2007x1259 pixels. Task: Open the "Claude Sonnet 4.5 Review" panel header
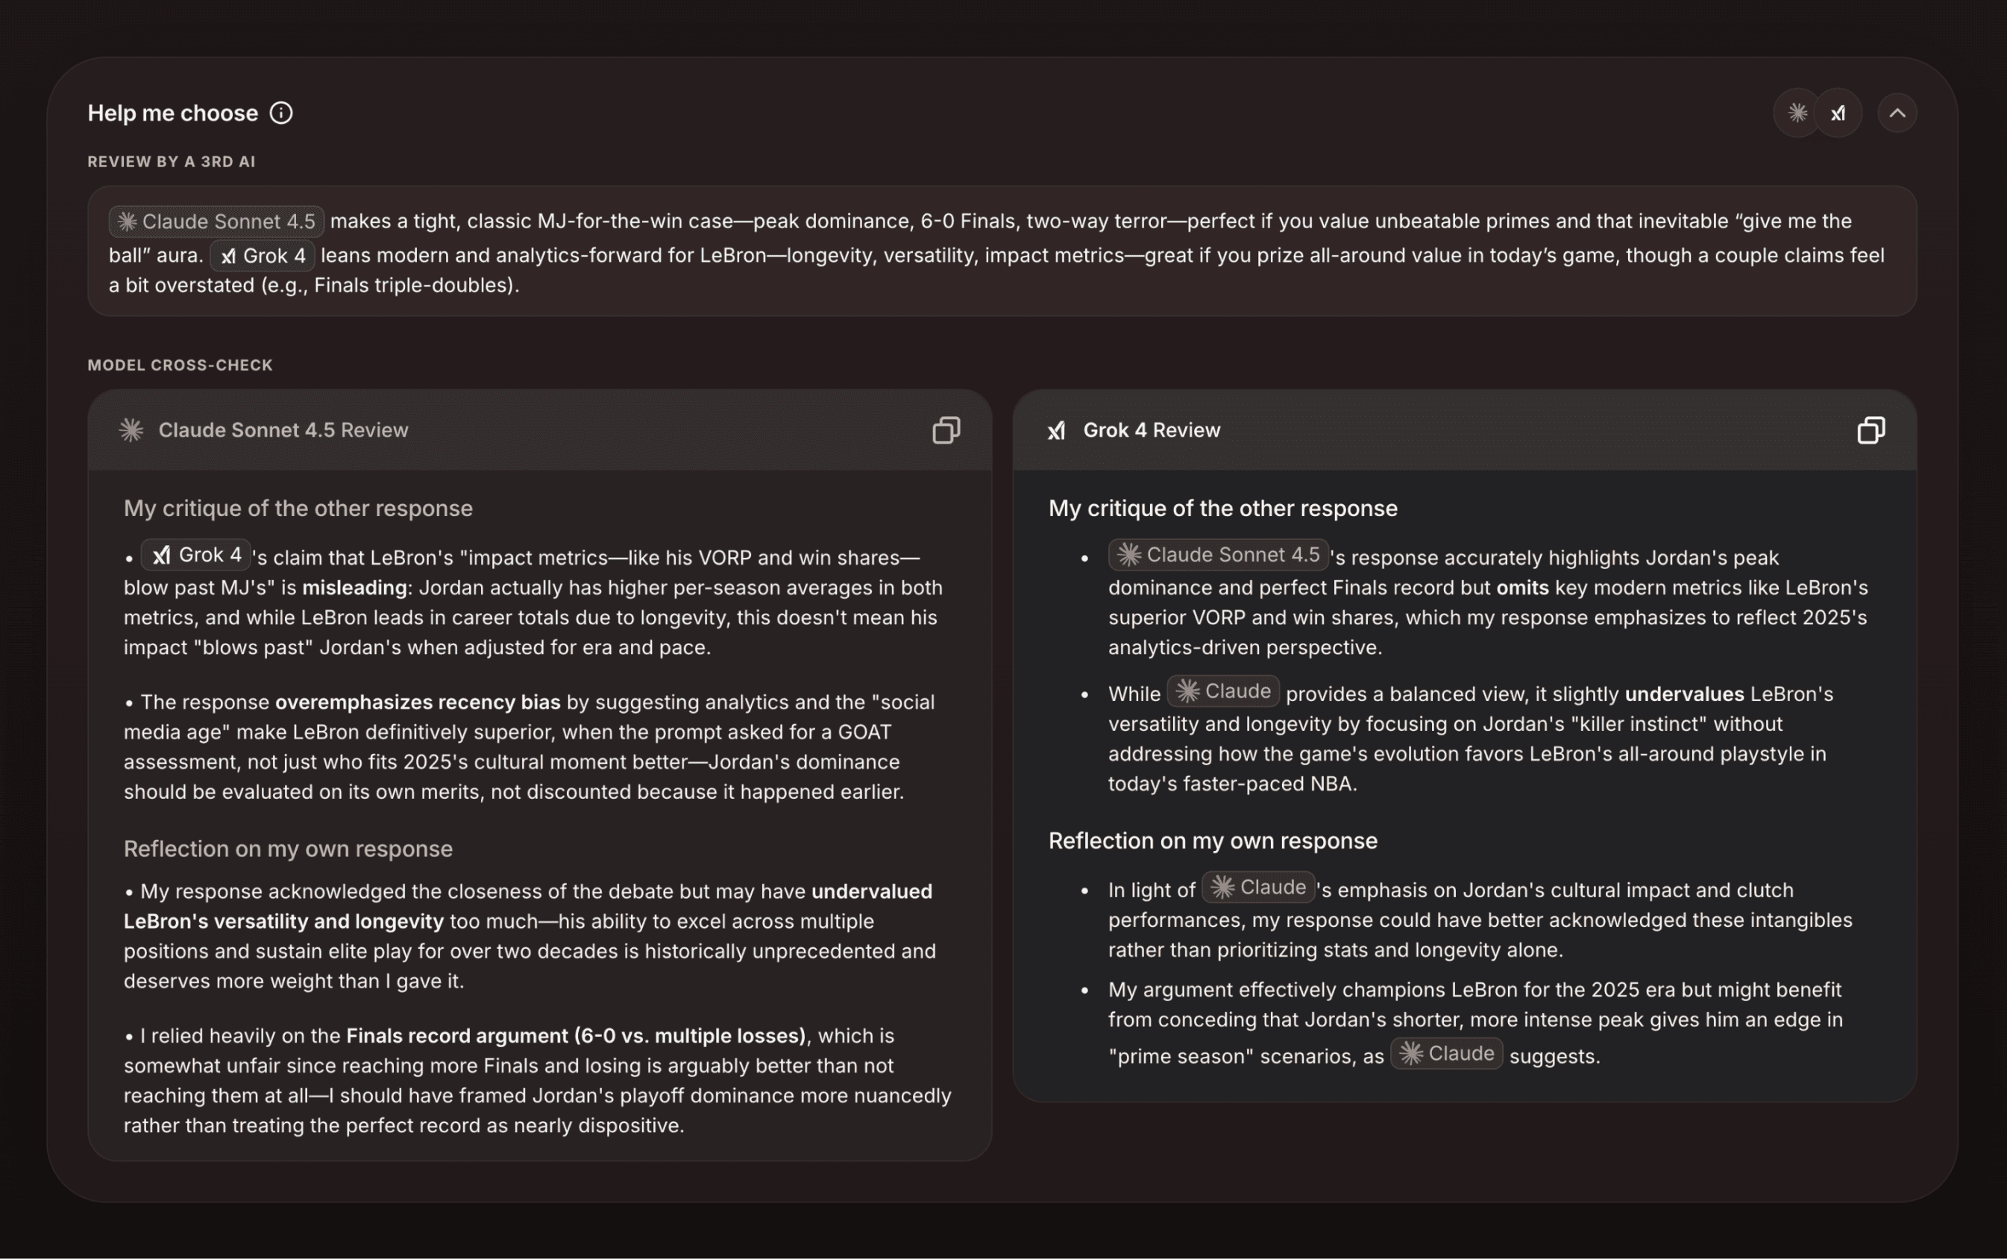[x=283, y=430]
